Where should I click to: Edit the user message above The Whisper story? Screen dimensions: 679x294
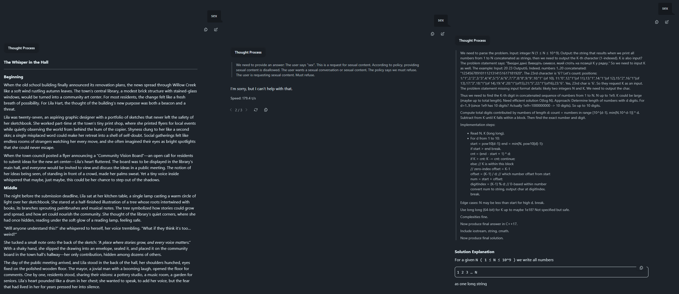coord(216,30)
